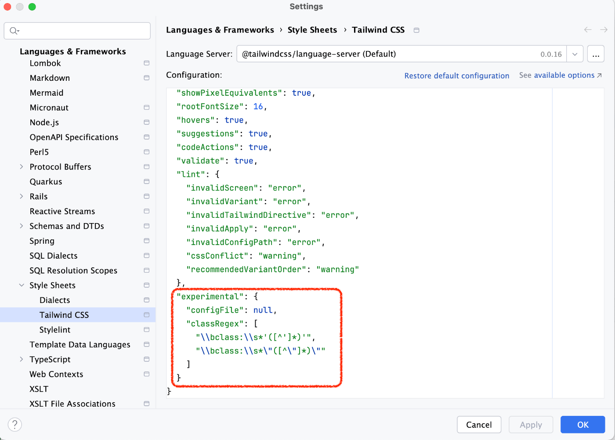This screenshot has height=440, width=615.
Task: Click the project-level icon next to Reactive Streams
Action: (x=147, y=211)
